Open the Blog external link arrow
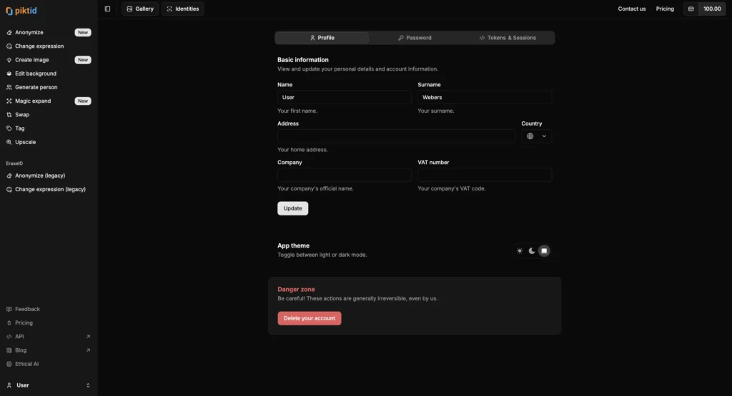 coord(88,350)
